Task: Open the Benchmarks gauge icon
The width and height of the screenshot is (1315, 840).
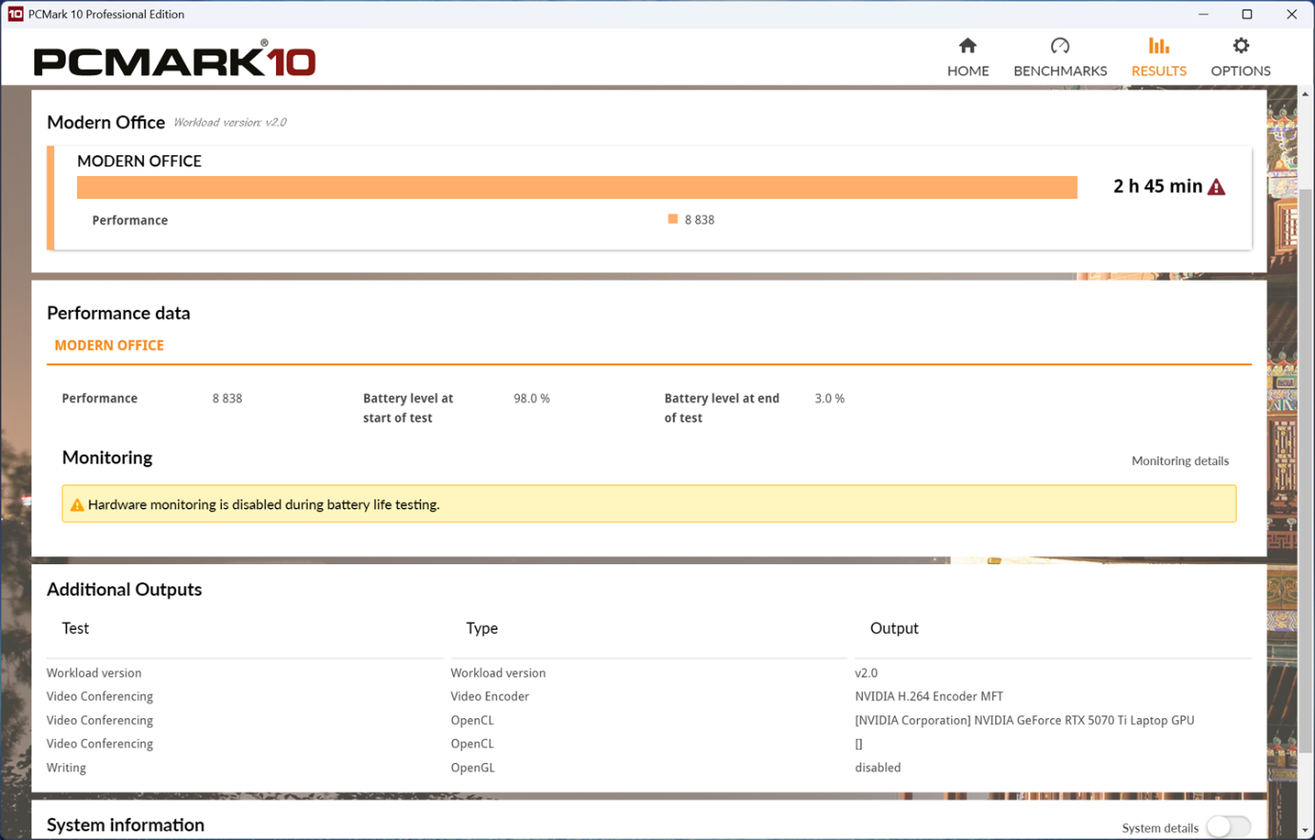Action: click(1060, 46)
